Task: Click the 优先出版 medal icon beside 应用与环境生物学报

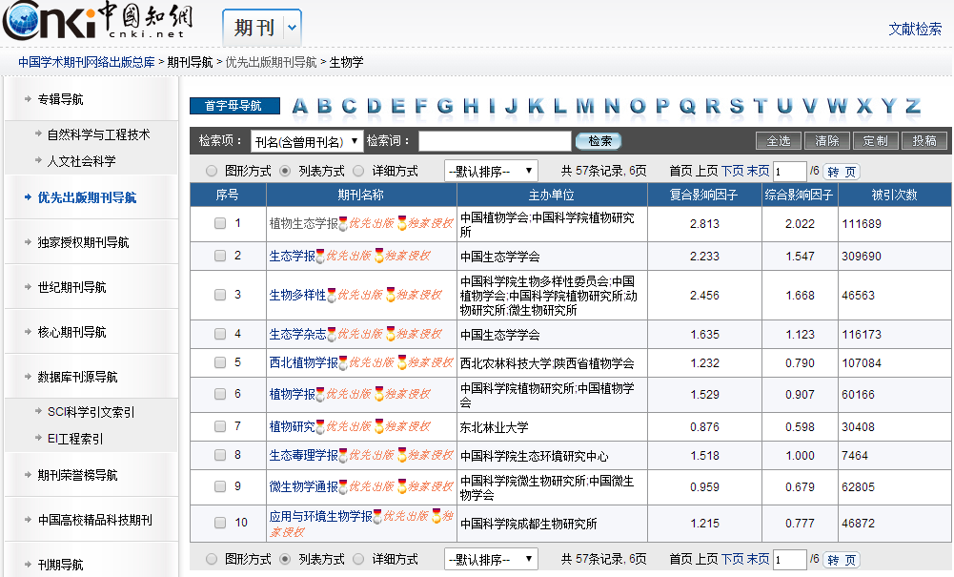Action: click(x=379, y=517)
